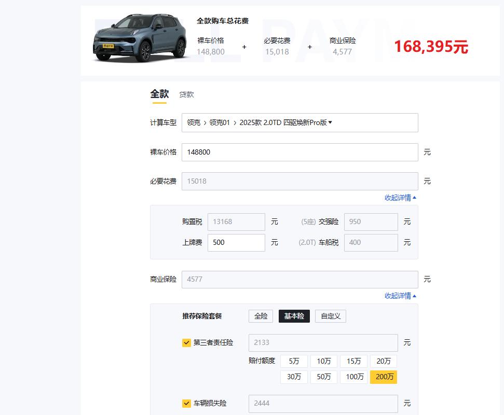
Task: Select 15万 compensation limit
Action: click(x=353, y=362)
